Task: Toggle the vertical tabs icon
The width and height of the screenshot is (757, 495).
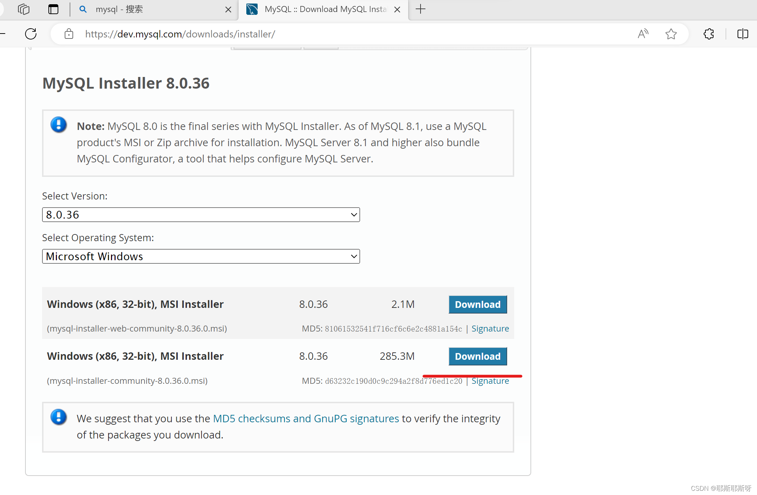Action: pyautogui.click(x=53, y=9)
